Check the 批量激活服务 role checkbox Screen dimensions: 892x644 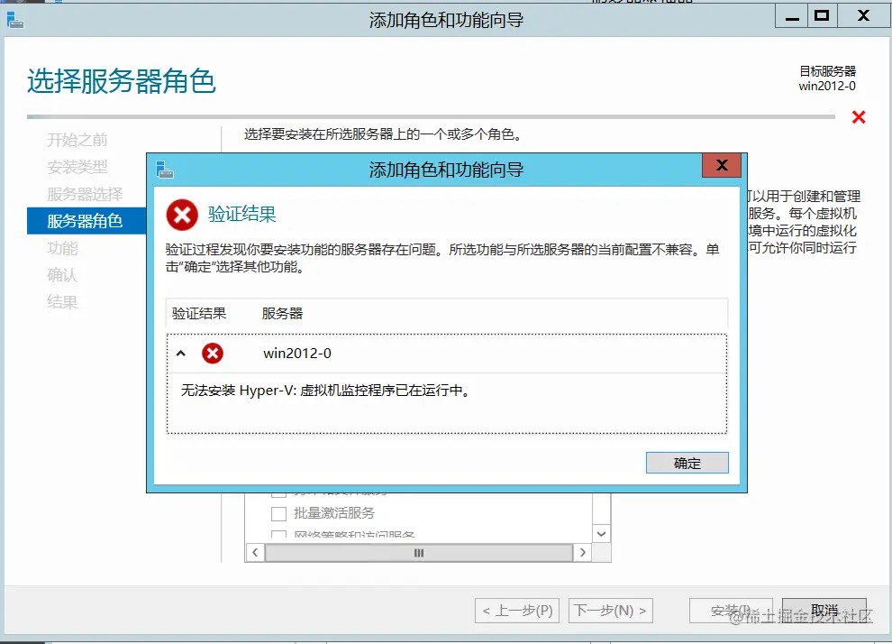pos(278,513)
